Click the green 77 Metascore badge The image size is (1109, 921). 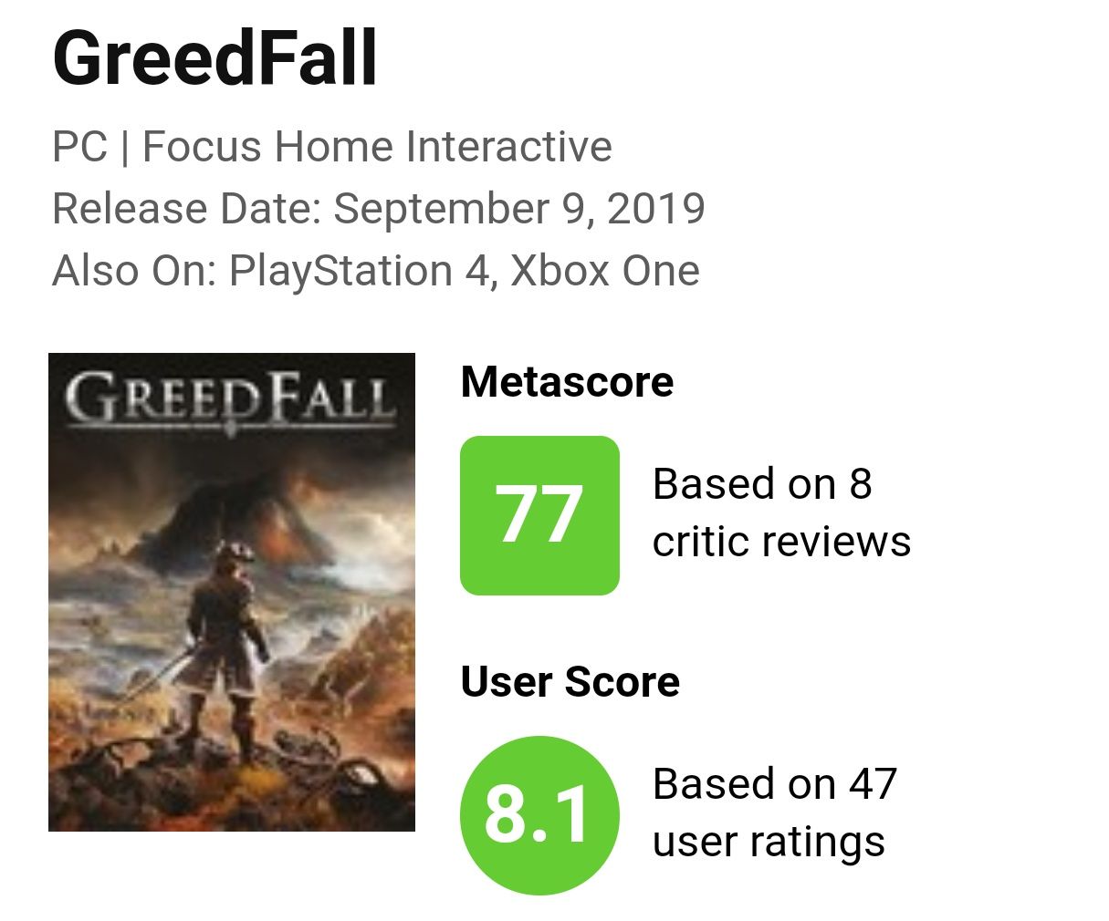(539, 515)
